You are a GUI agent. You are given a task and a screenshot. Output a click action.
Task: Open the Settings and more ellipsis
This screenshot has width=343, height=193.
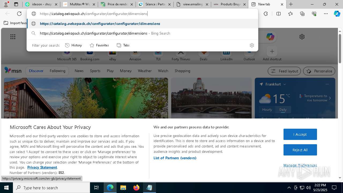coord(326,14)
